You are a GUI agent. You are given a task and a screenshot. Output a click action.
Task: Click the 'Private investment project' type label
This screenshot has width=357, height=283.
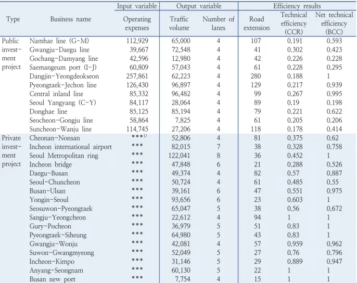click(11, 151)
